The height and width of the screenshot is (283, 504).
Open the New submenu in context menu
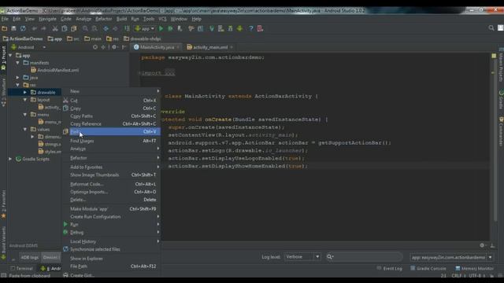pos(111,91)
